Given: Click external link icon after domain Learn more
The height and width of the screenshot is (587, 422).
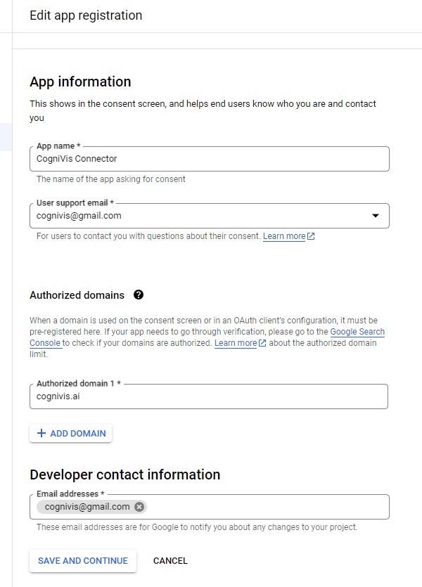Looking at the screenshot, I should pos(262,344).
